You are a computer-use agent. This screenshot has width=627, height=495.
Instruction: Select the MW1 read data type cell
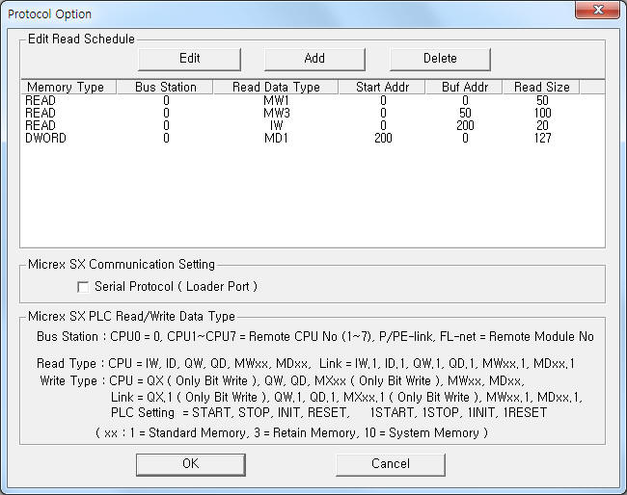tap(276, 100)
